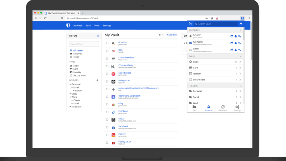
Task: Open the My Vault nav item
Action: 78,25
